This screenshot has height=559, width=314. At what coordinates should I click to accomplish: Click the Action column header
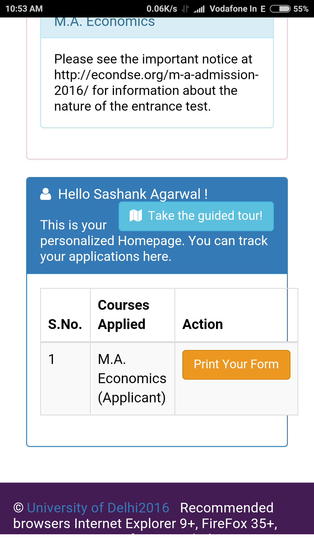click(x=203, y=324)
